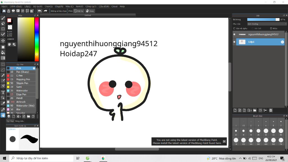Click the Windows Start button
The height and width of the screenshot is (162, 288).
point(4,158)
